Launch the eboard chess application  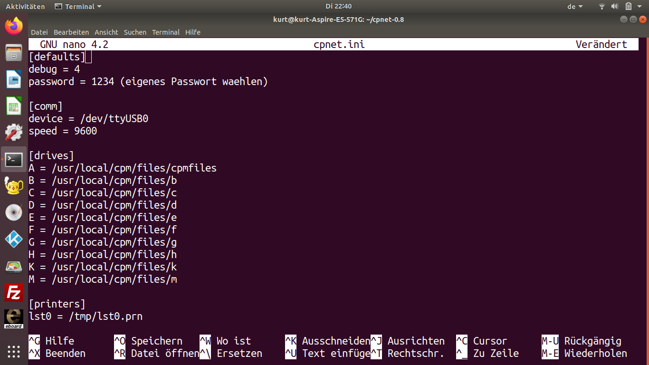tap(14, 319)
